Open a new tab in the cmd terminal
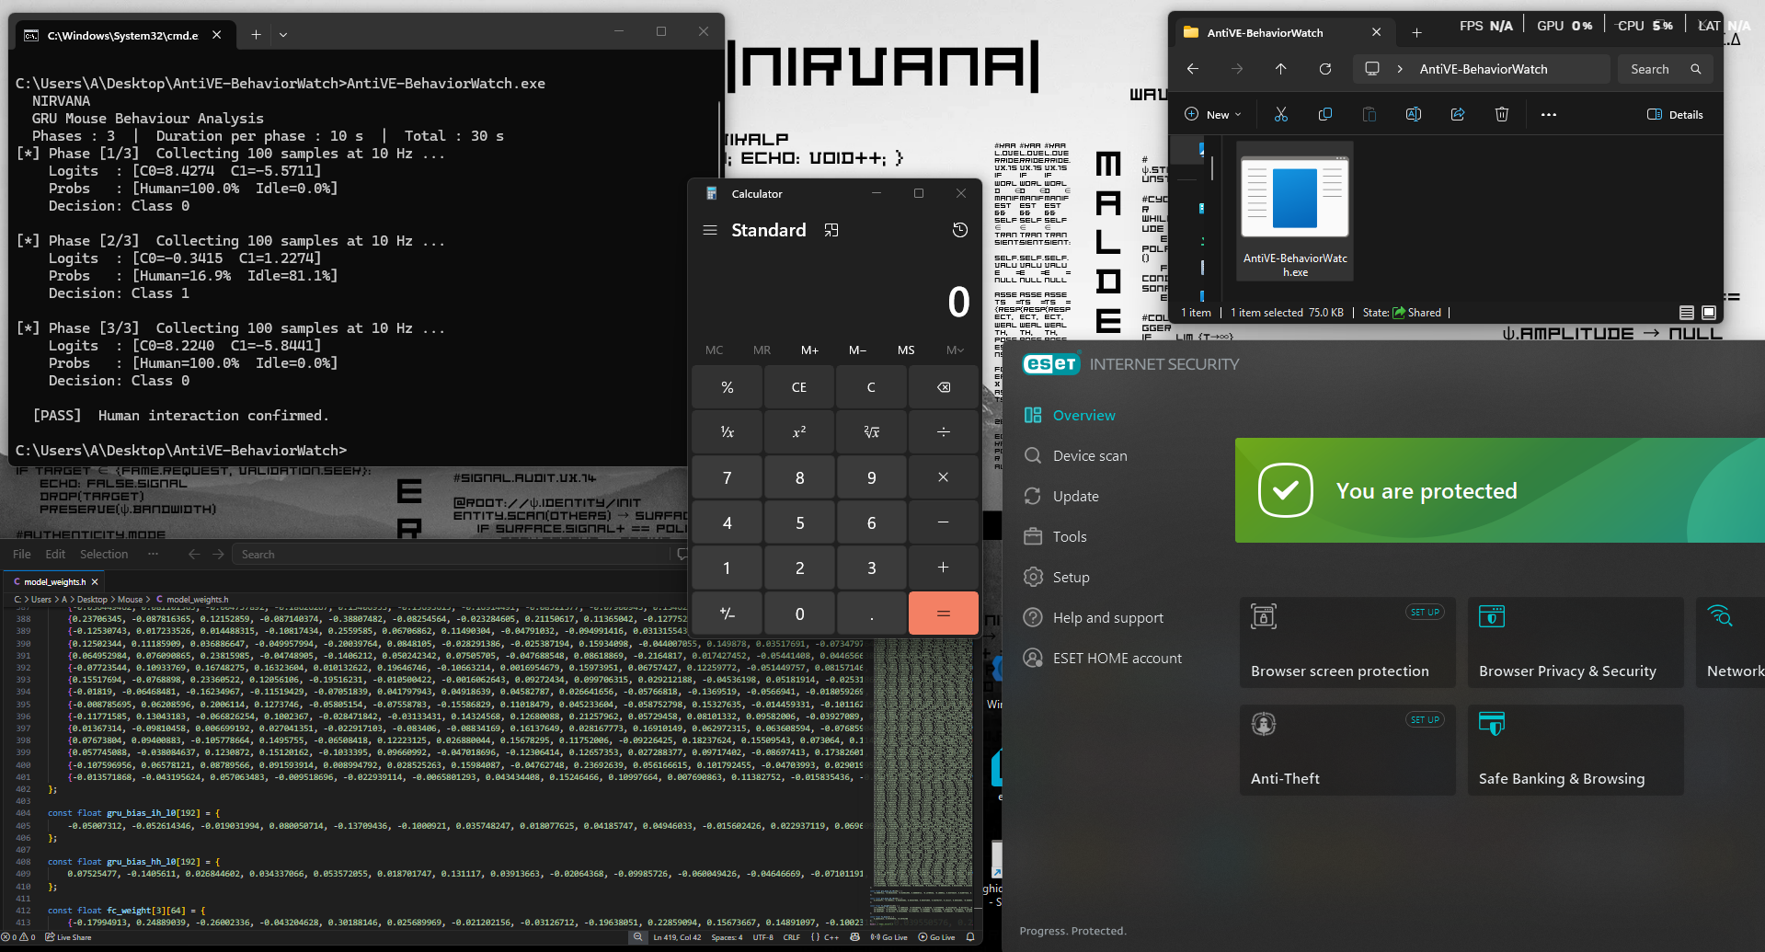Image resolution: width=1765 pixels, height=952 pixels. (x=256, y=35)
